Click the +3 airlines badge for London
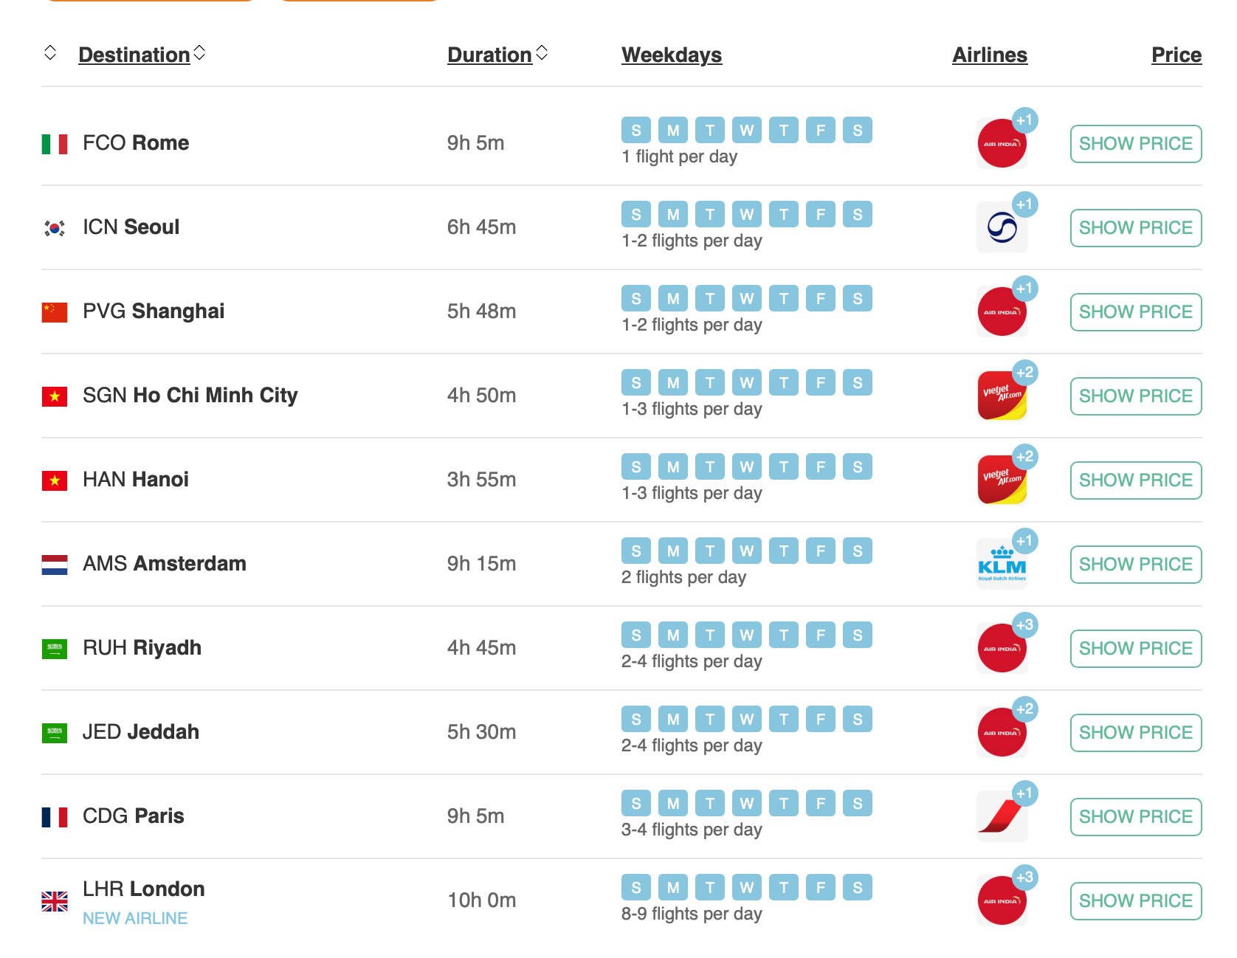Screen dimensions: 1237x958 coord(1024,878)
